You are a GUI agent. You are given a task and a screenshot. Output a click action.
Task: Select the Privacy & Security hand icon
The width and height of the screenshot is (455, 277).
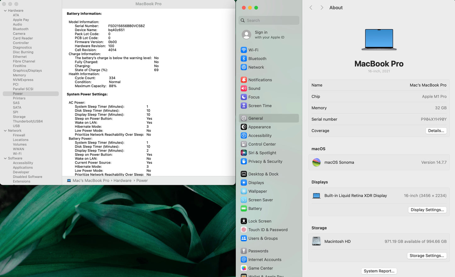pyautogui.click(x=244, y=161)
